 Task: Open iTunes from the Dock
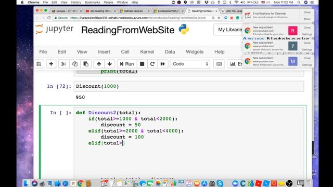click(x=189, y=183)
